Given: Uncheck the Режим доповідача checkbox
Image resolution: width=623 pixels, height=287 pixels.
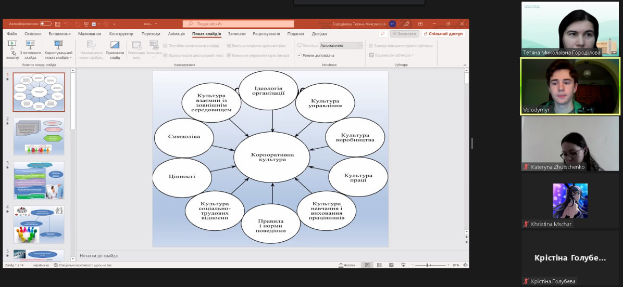Looking at the screenshot, I should 300,55.
